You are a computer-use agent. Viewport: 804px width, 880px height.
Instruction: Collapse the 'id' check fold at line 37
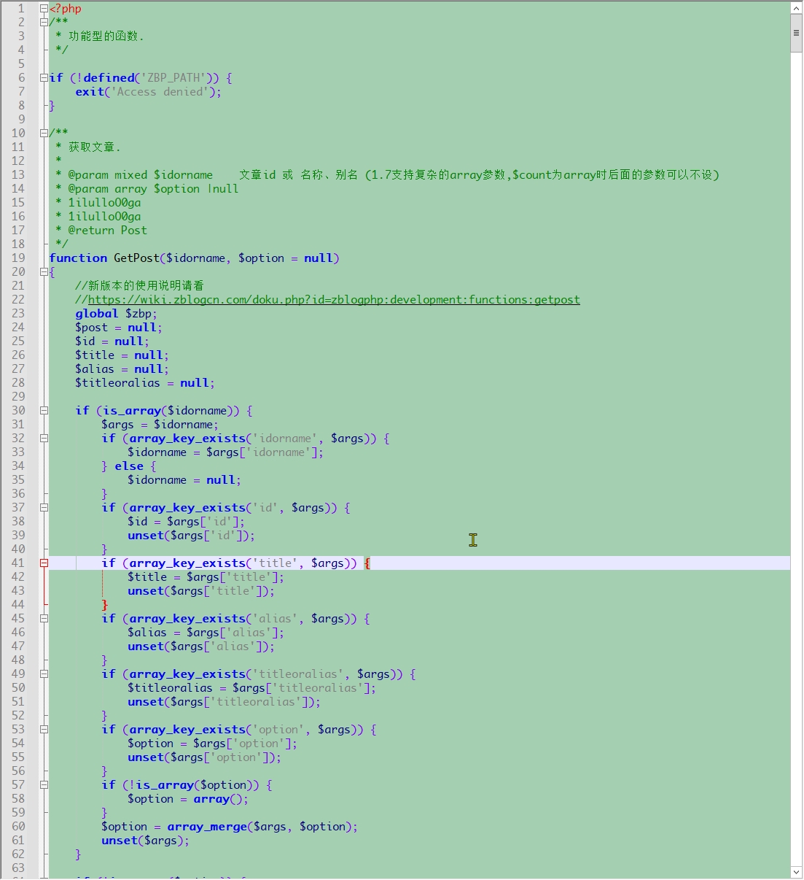(44, 508)
